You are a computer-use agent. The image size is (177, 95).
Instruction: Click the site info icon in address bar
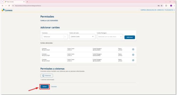pos(13,5)
